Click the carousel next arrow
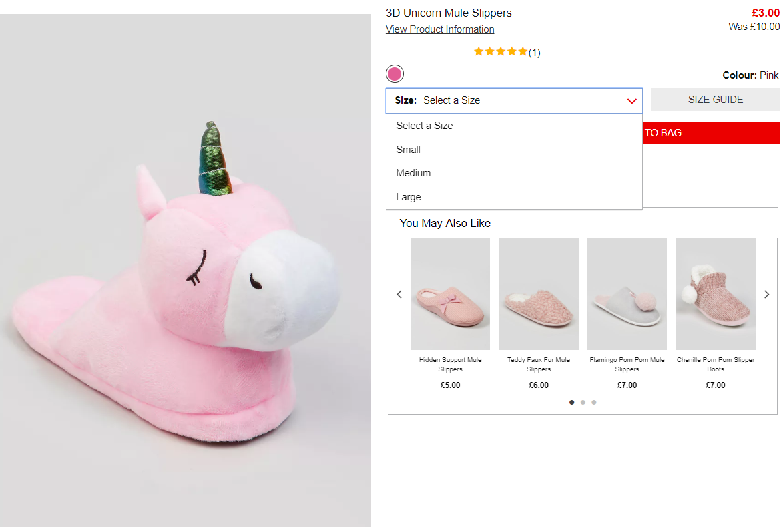The image size is (783, 527). coord(766,294)
